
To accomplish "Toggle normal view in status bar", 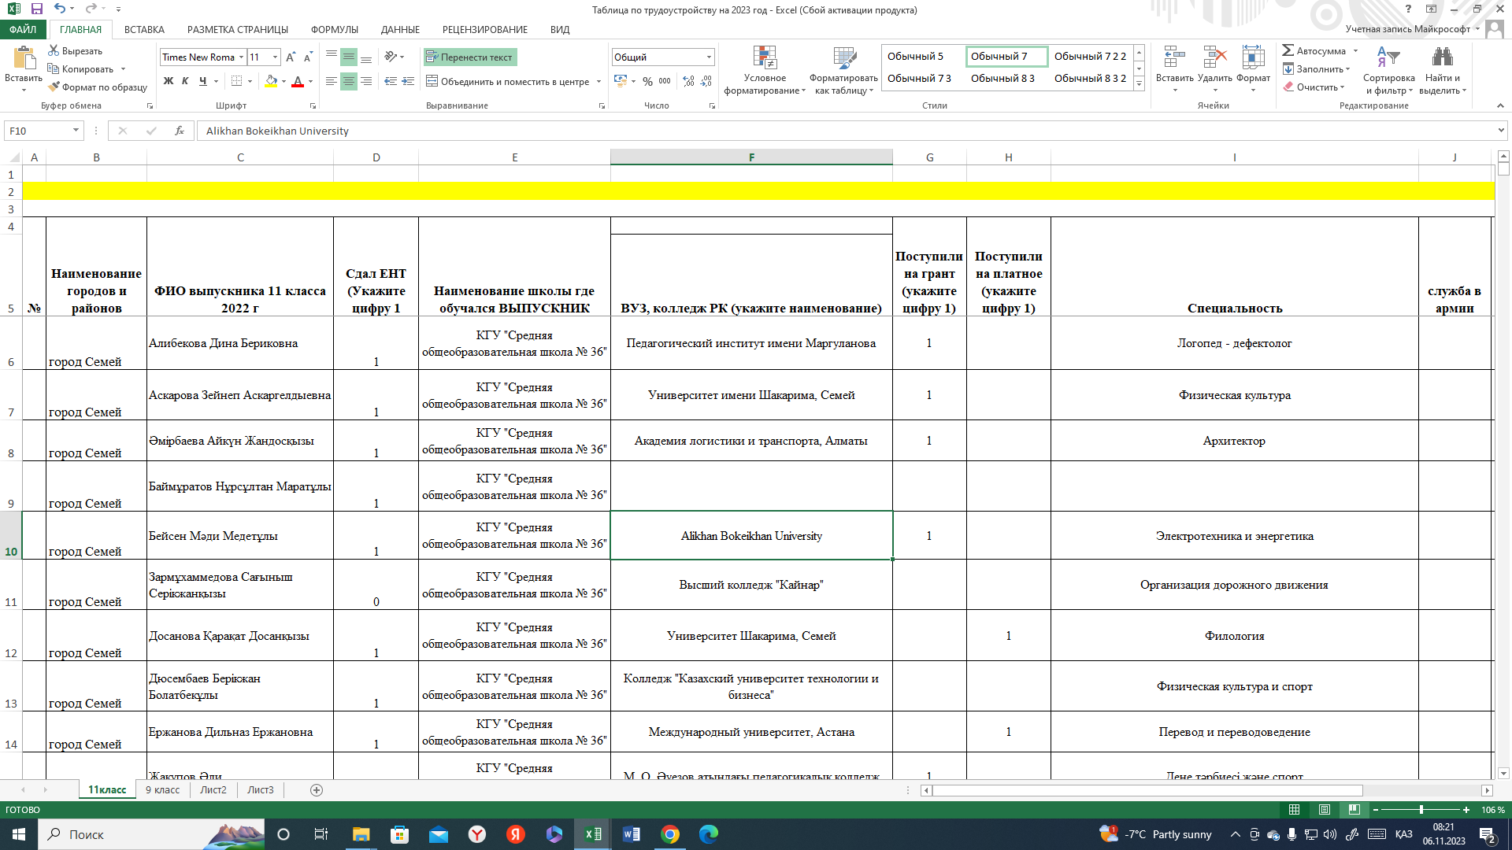I will tap(1294, 810).
